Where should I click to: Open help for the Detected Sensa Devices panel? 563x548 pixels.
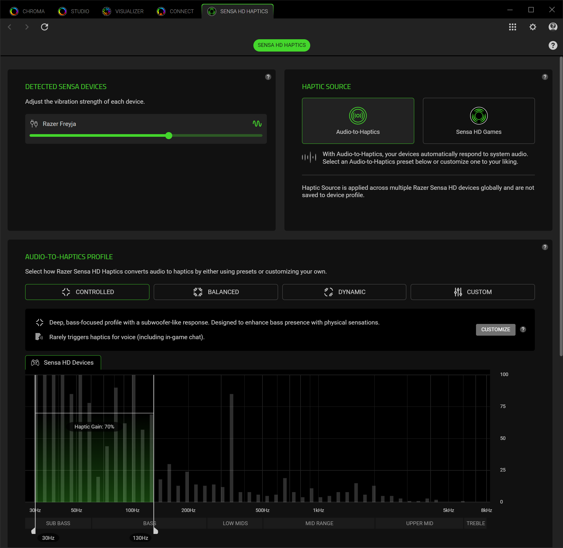268,77
